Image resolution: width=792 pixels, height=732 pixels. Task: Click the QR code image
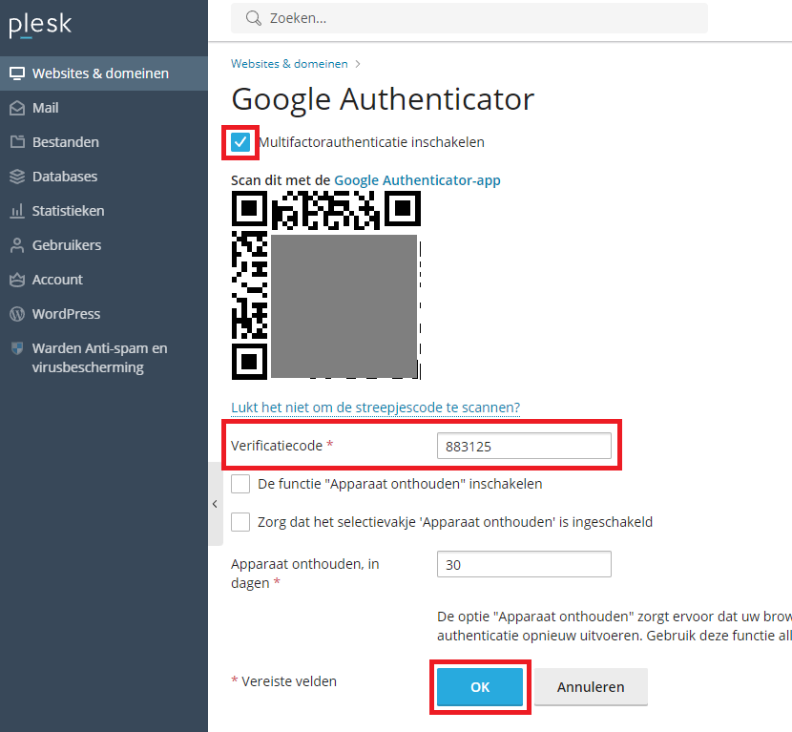(x=326, y=285)
